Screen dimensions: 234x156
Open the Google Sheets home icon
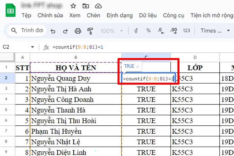point(11,10)
